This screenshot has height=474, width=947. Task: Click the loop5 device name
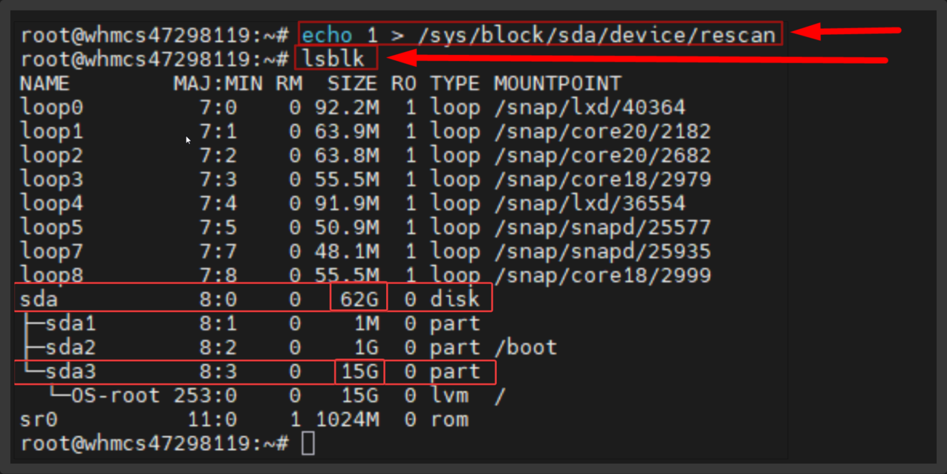[x=52, y=227]
